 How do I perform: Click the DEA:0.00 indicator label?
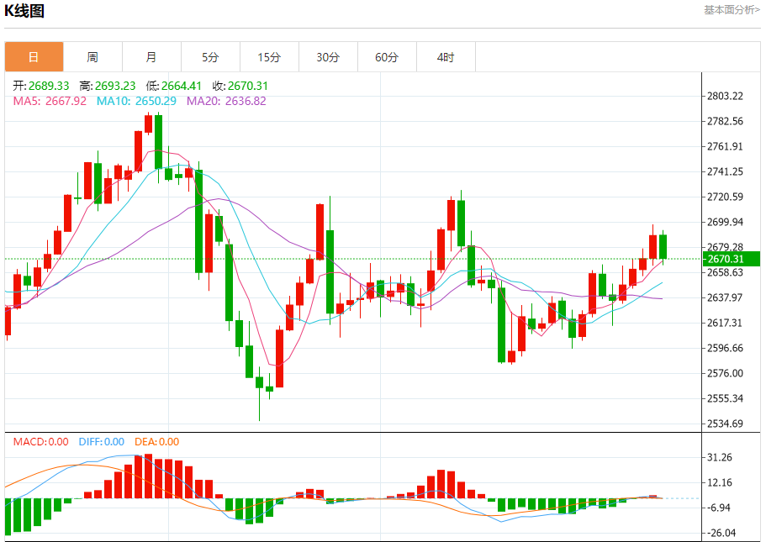[156, 442]
